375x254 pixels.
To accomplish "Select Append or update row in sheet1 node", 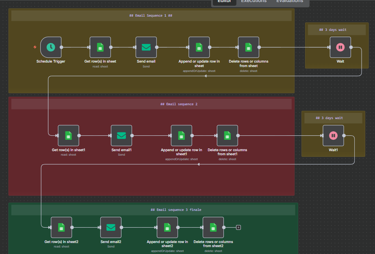I will pyautogui.click(x=181, y=135).
